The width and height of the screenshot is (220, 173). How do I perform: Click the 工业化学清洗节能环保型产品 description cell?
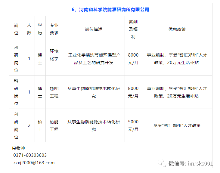pyautogui.click(x=94, y=59)
